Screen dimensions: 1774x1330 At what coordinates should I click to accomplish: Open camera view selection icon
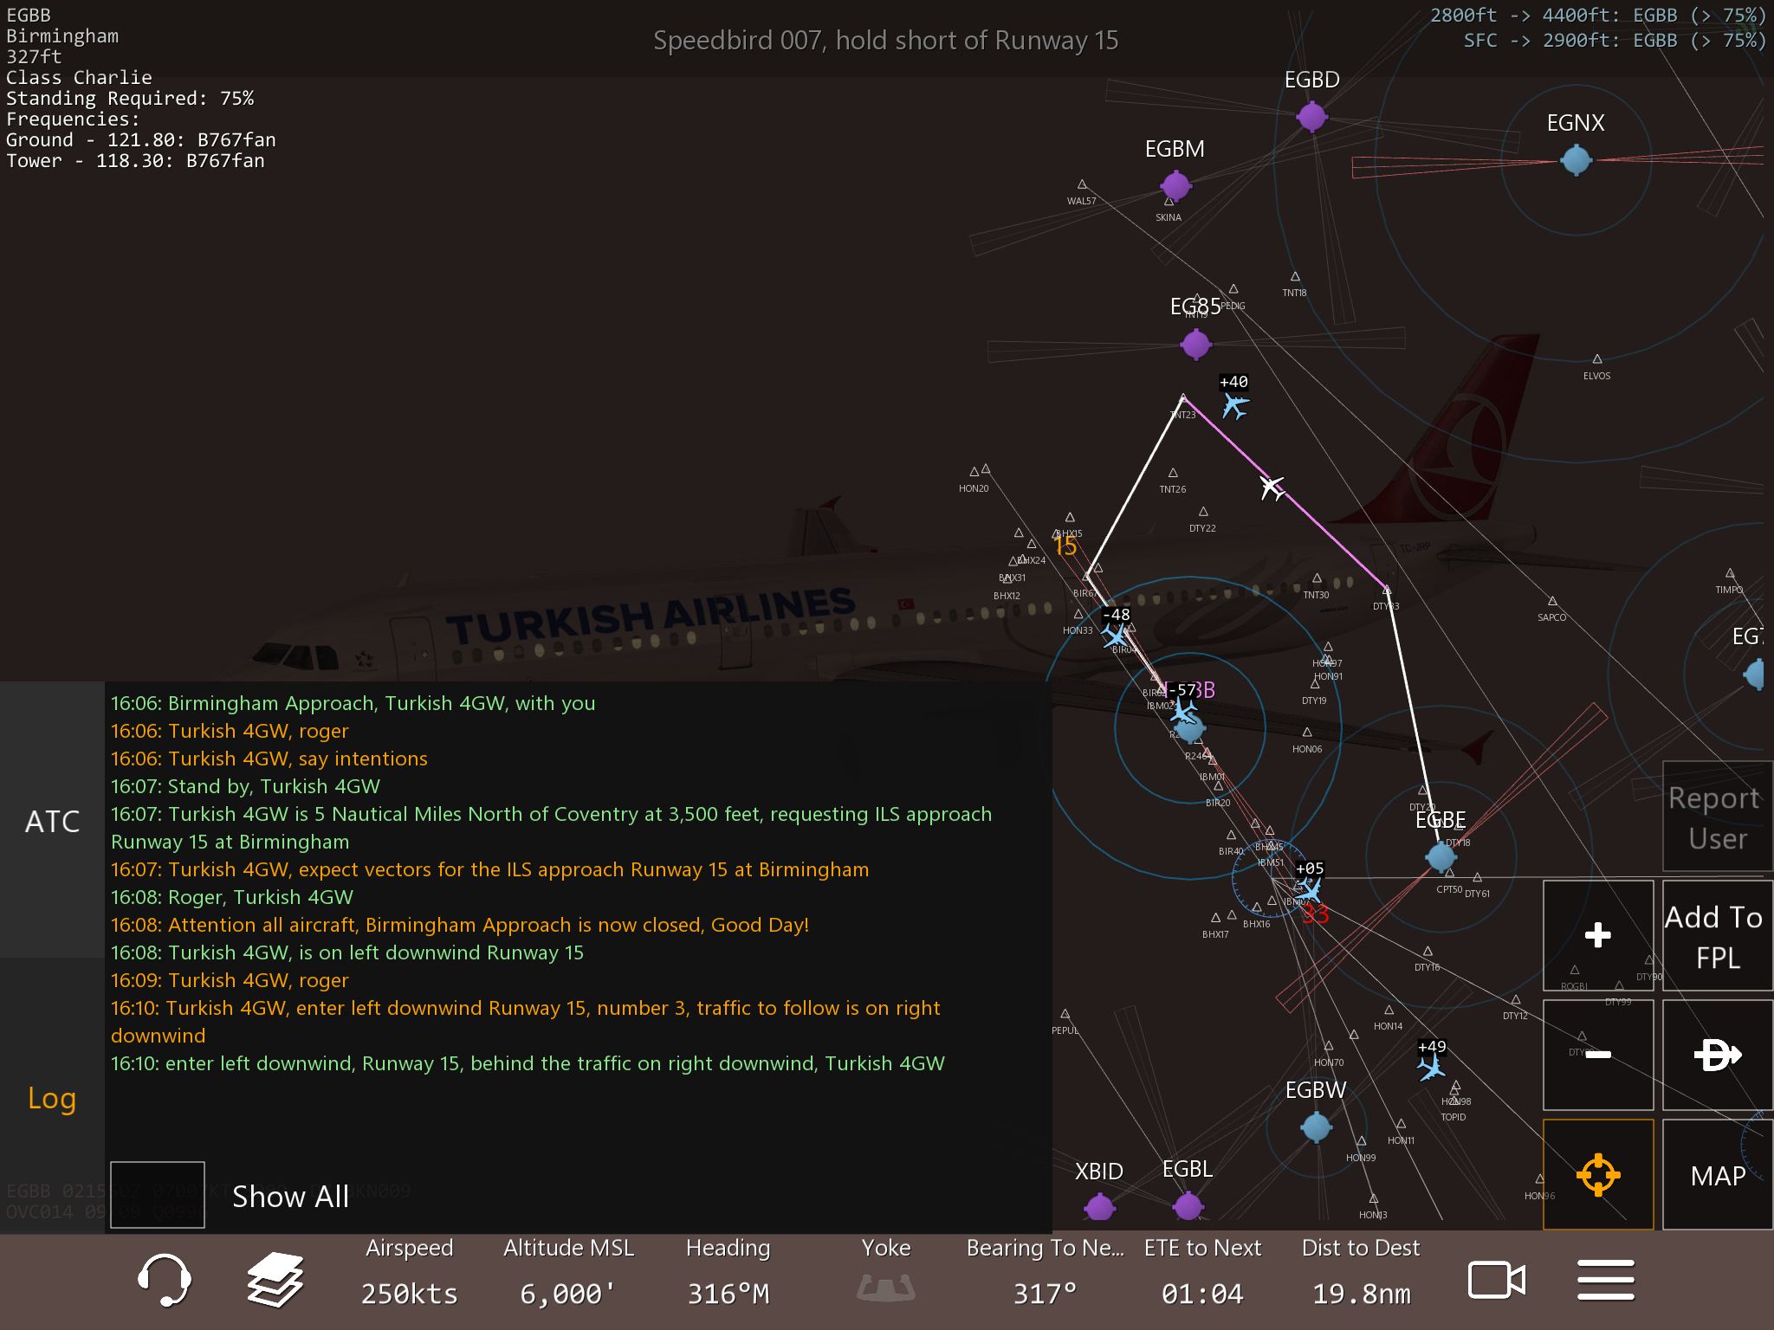tap(1496, 1280)
